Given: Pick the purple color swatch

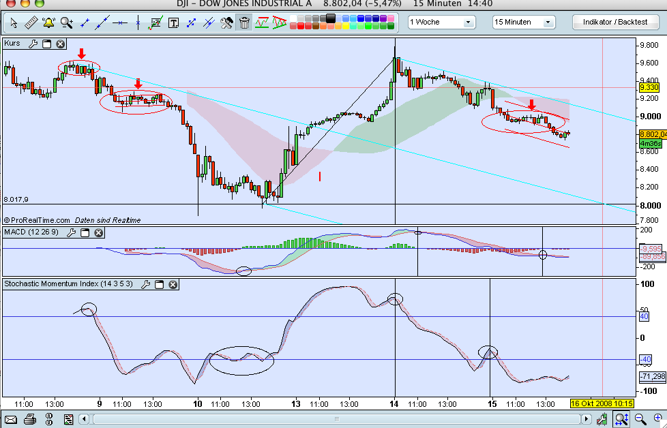Looking at the screenshot, I should (x=383, y=18).
